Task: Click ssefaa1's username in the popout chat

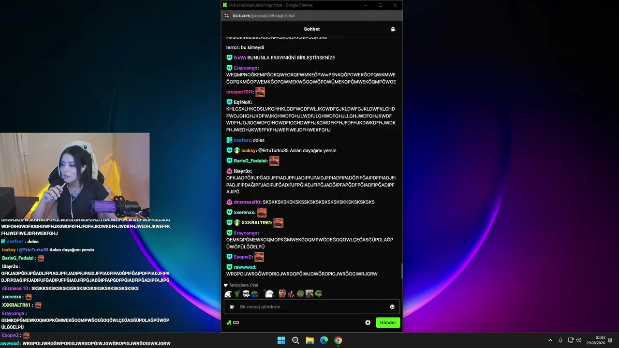Action: pos(242,140)
